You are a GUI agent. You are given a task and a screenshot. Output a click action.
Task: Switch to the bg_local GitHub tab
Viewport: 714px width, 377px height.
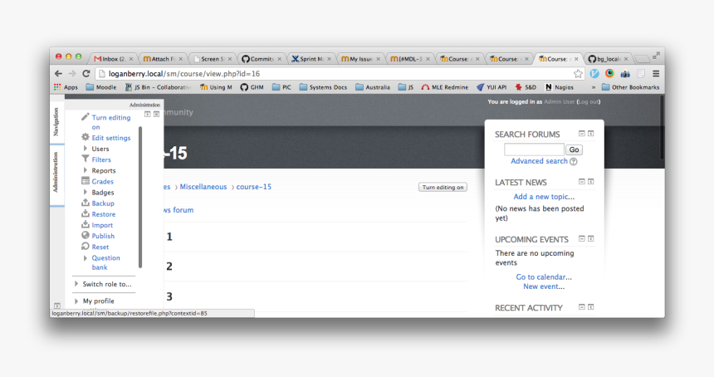[x=608, y=59]
